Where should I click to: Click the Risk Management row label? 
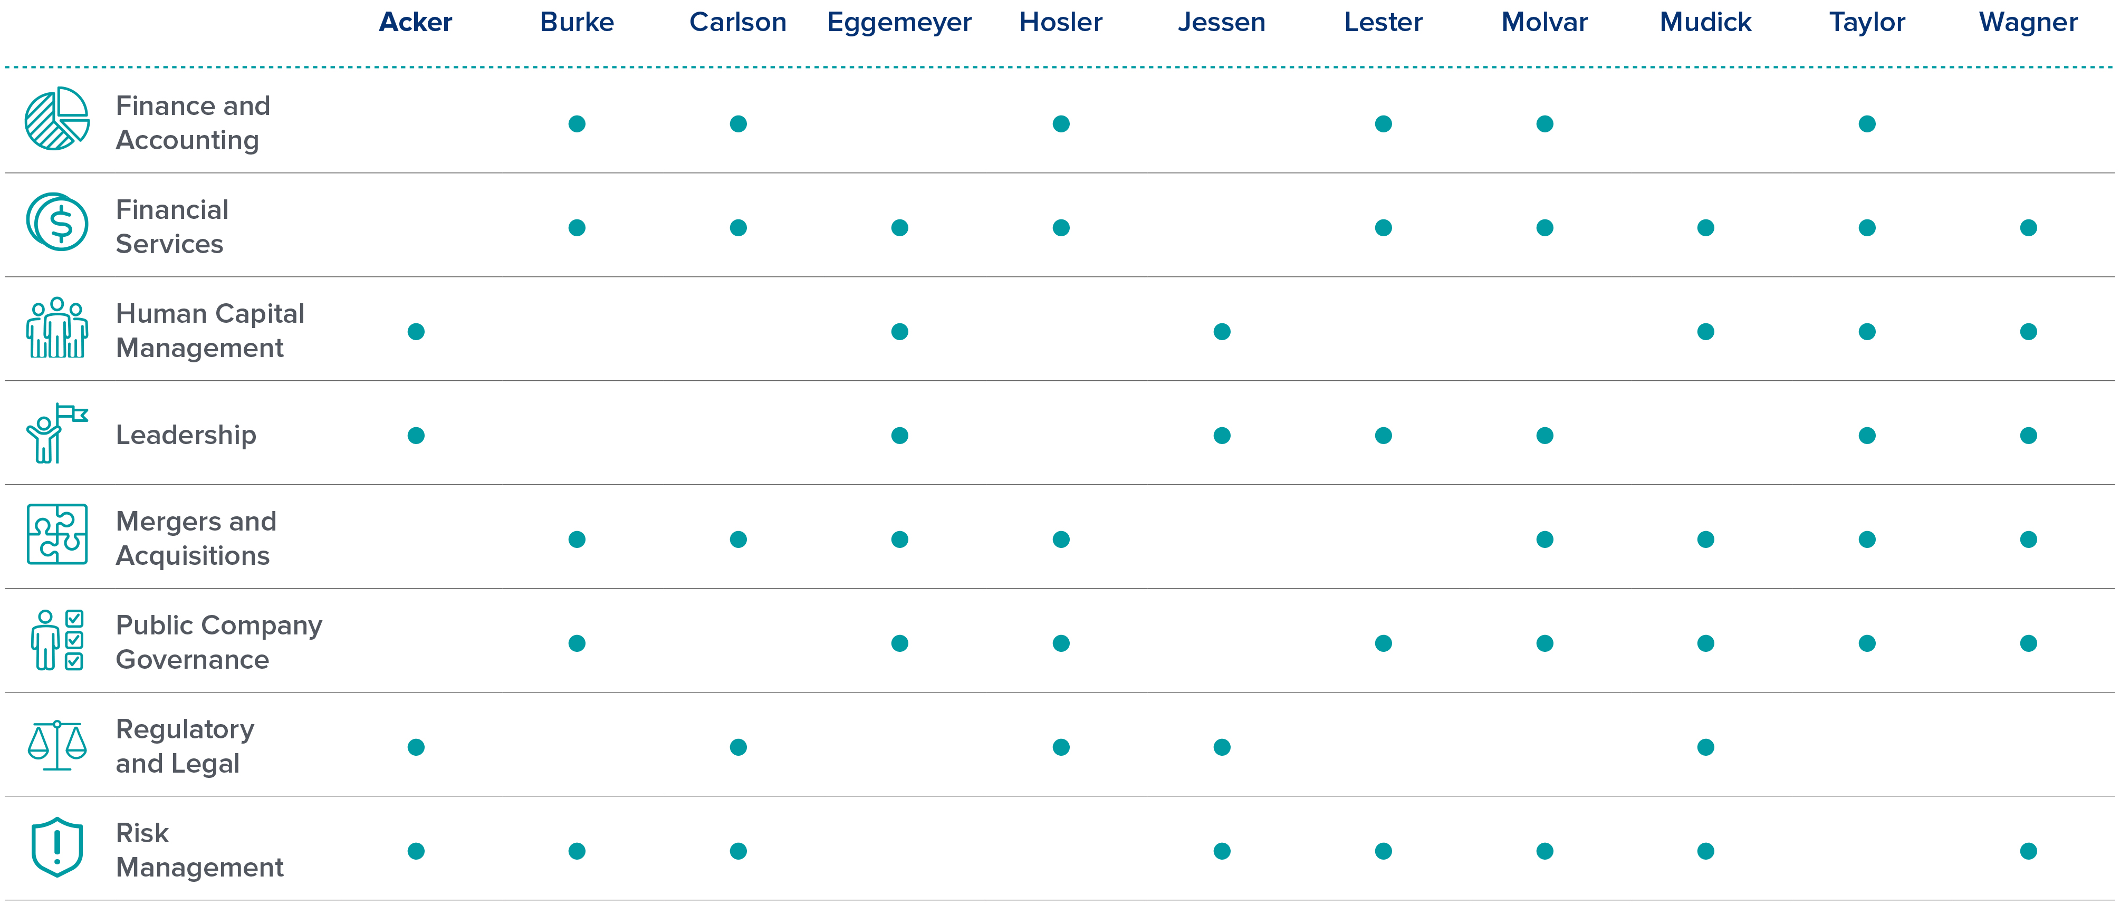[199, 851]
